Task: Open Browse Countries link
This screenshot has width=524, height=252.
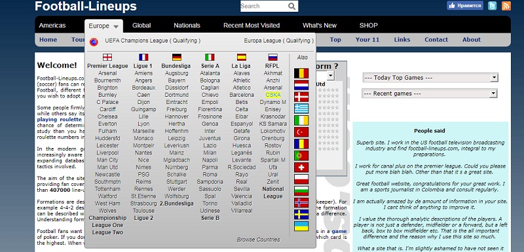Action: click(x=258, y=240)
